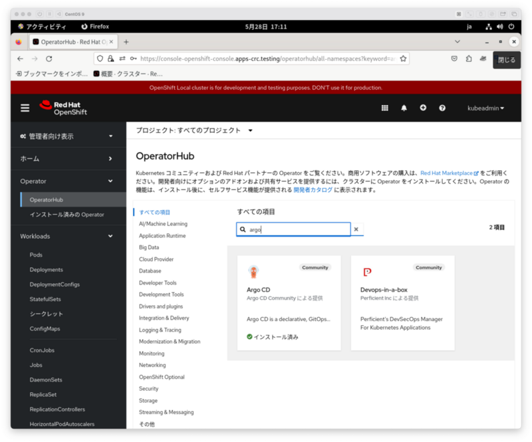Click the Red Hat OpenShift logo
Viewport: 532px width, 442px height.
click(63, 108)
